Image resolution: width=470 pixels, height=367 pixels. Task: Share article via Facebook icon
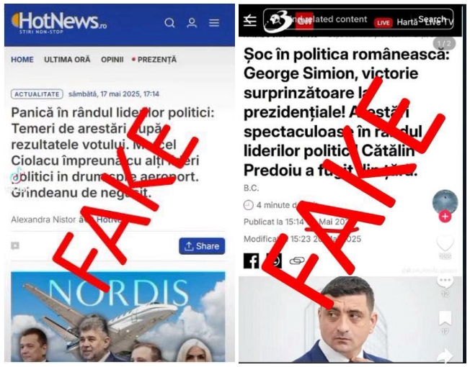click(251, 260)
